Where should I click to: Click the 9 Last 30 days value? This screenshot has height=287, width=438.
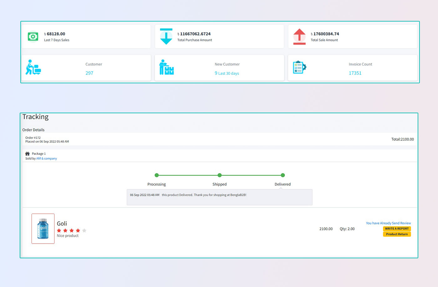(x=227, y=73)
